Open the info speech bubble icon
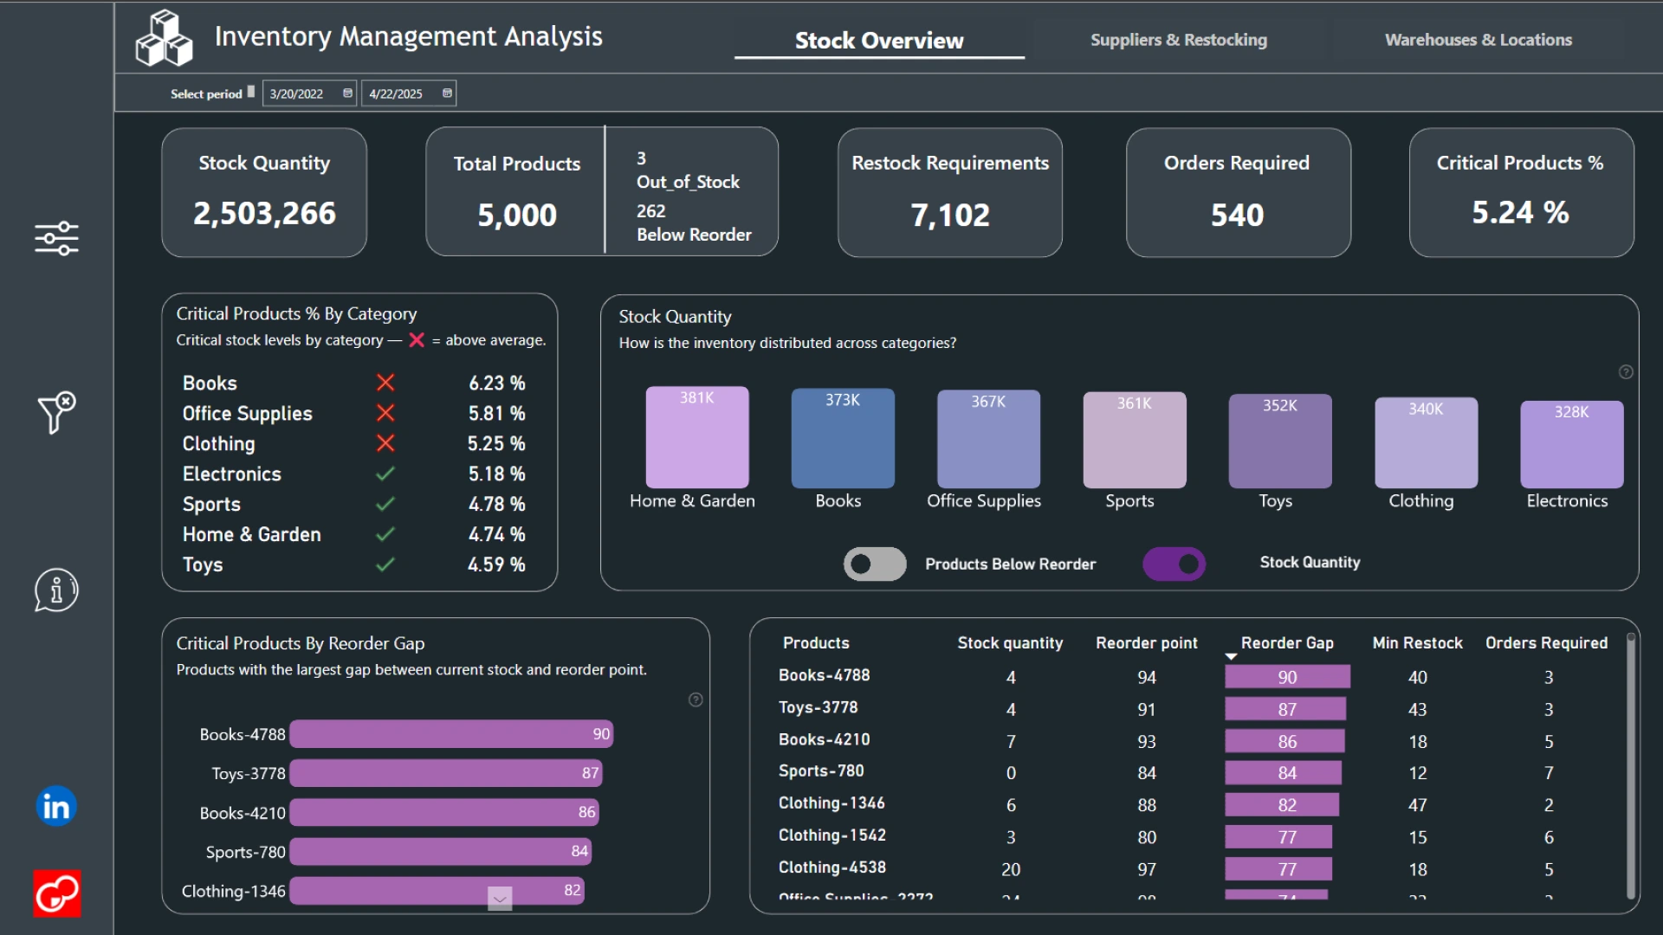This screenshot has width=1663, height=935. pos(56,590)
